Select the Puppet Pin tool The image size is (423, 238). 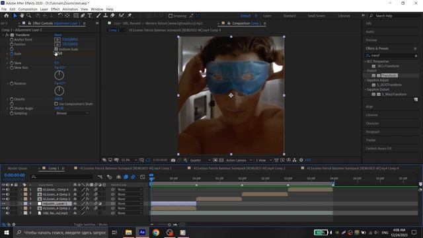pyautogui.click(x=130, y=16)
